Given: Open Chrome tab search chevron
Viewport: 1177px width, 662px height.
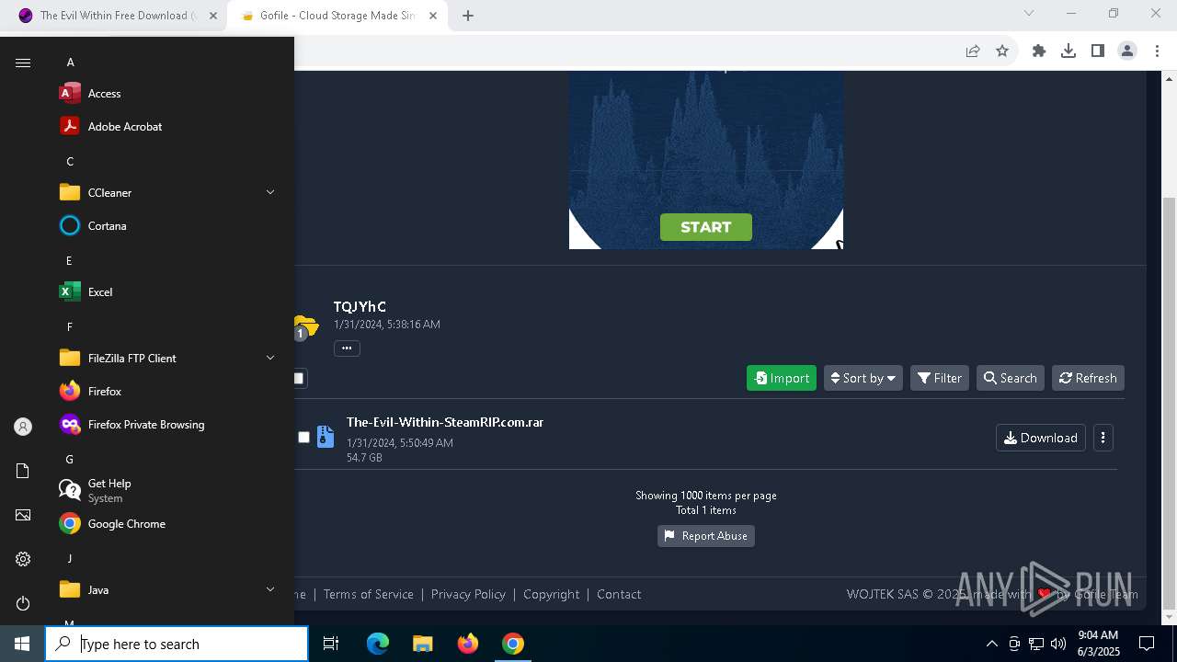Looking at the screenshot, I should point(1029,14).
